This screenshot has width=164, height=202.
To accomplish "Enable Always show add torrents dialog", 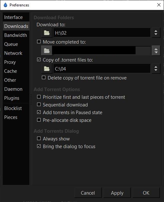I will pyautogui.click(x=39, y=139).
